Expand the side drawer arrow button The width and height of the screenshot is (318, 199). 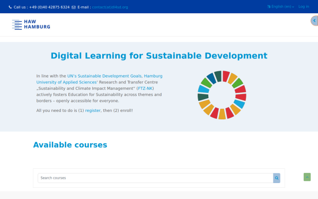coord(314,21)
